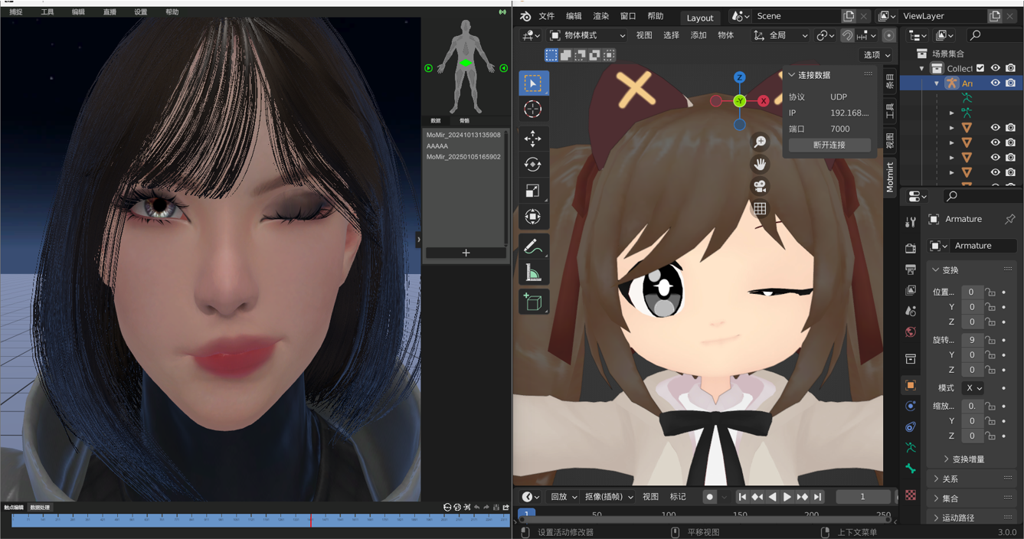The height and width of the screenshot is (539, 1024).
Task: Click the zoom magnifier viewport icon
Action: pyautogui.click(x=760, y=142)
